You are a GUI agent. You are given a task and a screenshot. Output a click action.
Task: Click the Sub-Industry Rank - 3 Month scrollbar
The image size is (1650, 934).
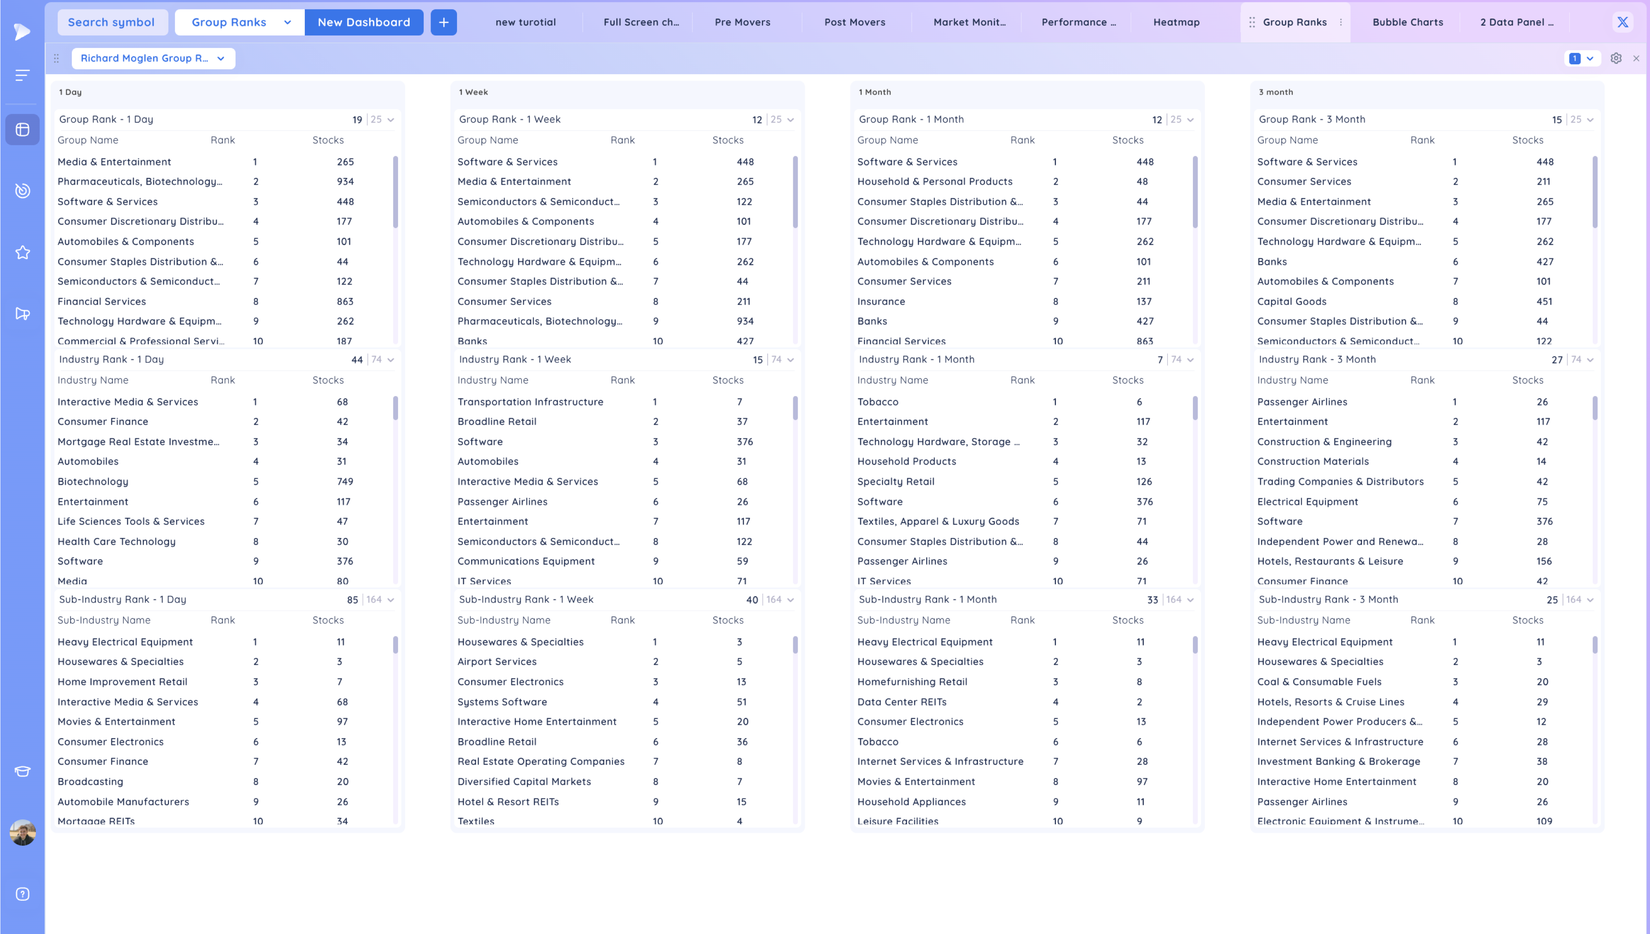point(1595,645)
